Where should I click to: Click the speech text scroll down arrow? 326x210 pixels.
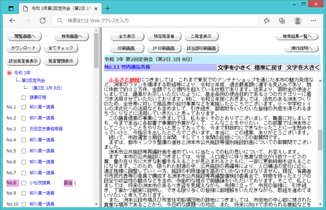tap(321, 204)
